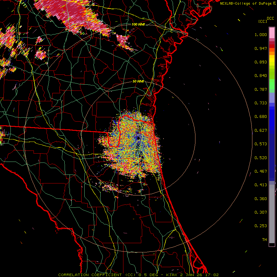277x277 pixels.
Task: Select the DCC product label above the legend
Action: (x=270, y=18)
